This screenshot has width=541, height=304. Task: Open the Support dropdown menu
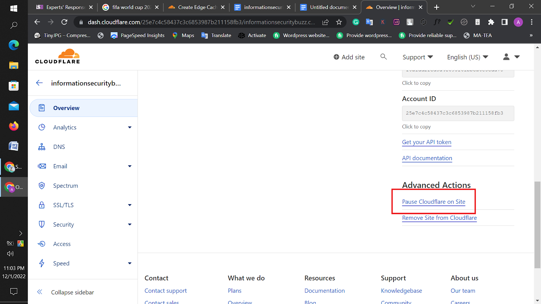click(418, 57)
